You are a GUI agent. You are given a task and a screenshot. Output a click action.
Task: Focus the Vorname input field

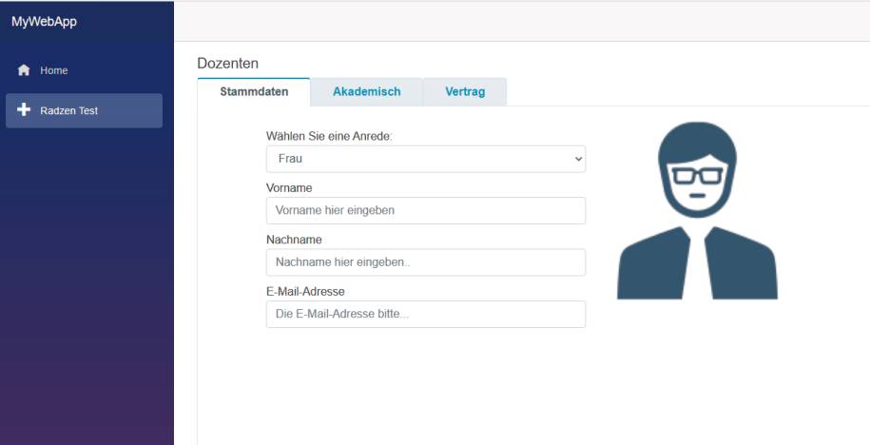coord(426,210)
